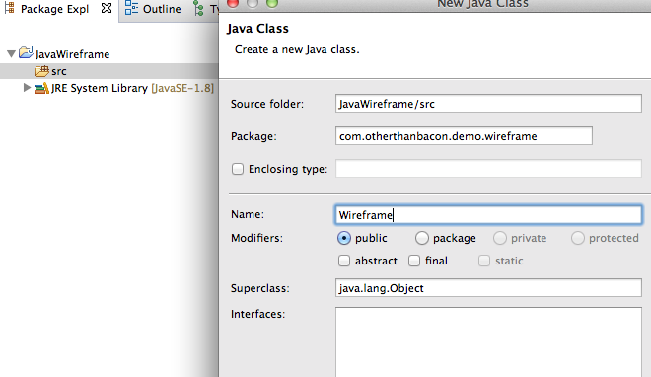Click the Outline view icon
Screen dimensions: 651x377
pyautogui.click(x=131, y=8)
